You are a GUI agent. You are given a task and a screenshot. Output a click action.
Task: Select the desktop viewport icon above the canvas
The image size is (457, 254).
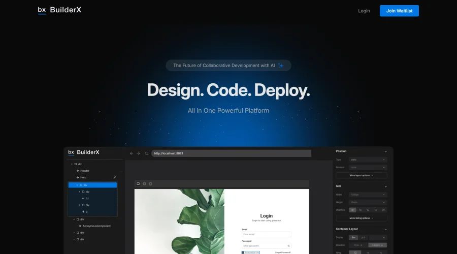(x=138, y=184)
